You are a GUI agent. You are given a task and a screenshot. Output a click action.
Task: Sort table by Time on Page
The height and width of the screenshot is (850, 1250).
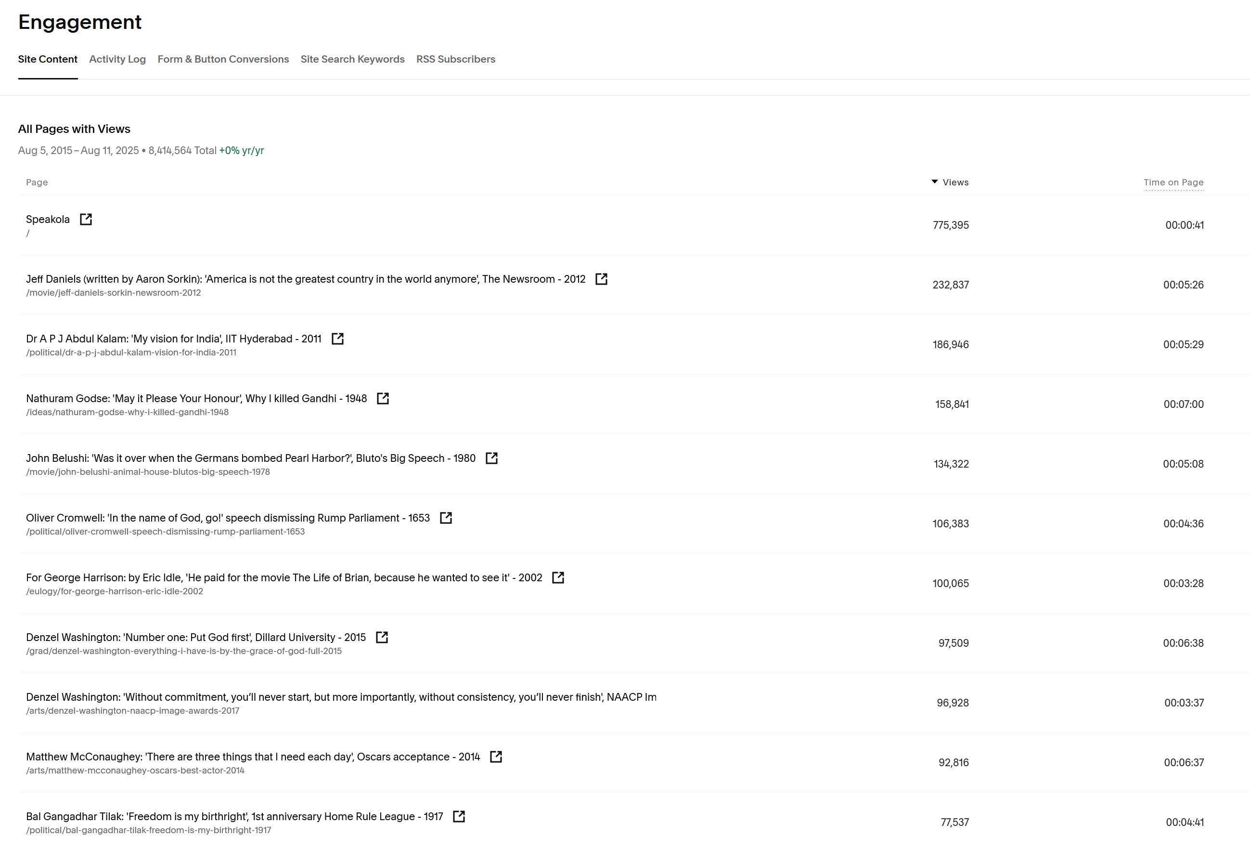pos(1173,183)
